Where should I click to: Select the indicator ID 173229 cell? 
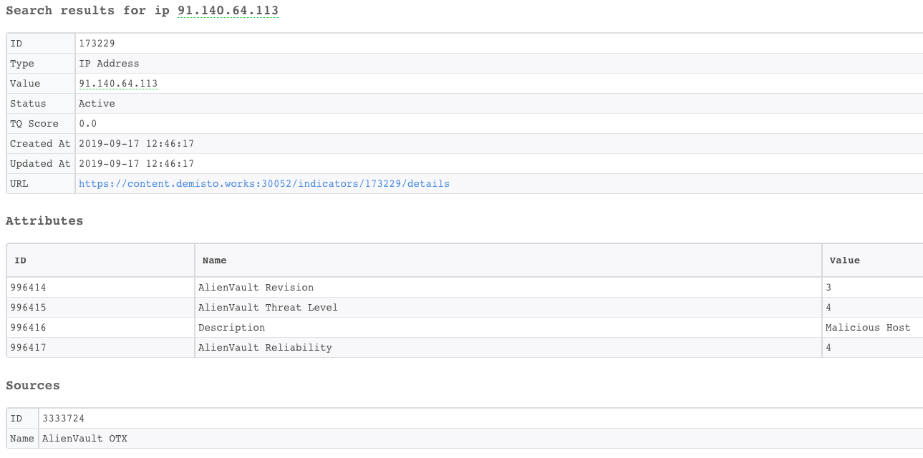[x=99, y=44]
